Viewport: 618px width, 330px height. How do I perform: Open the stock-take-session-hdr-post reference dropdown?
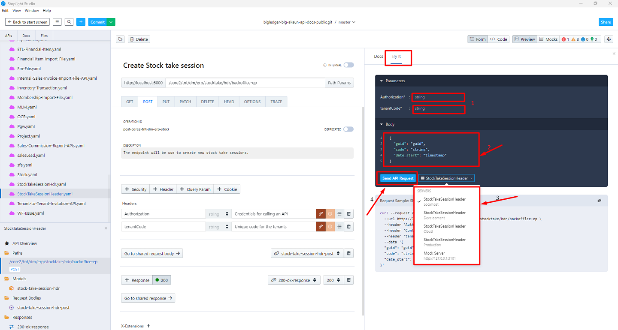click(x=307, y=254)
